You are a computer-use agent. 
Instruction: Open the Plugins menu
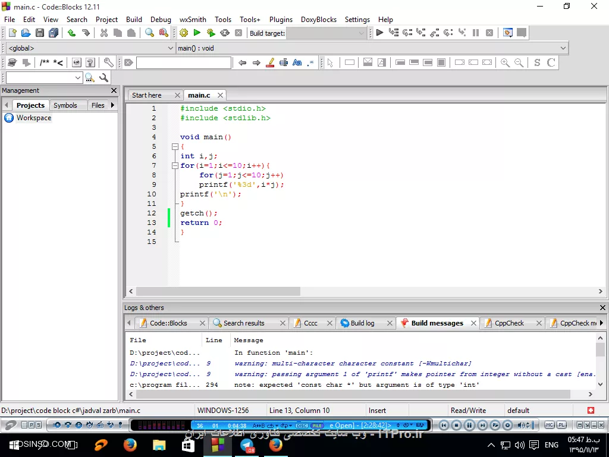281,20
